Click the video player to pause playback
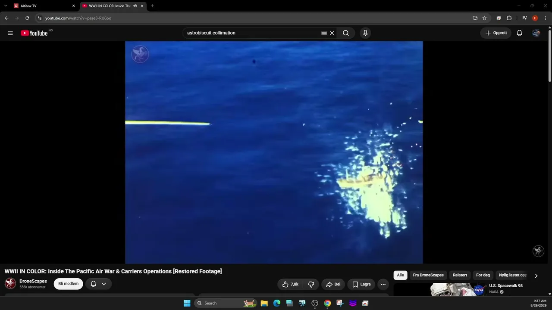This screenshot has width=552, height=310. tap(274, 152)
